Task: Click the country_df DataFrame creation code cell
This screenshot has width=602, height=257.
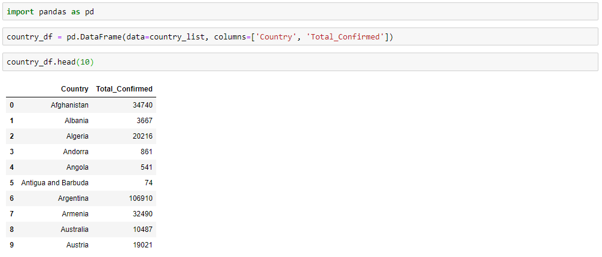Action: tap(300, 37)
